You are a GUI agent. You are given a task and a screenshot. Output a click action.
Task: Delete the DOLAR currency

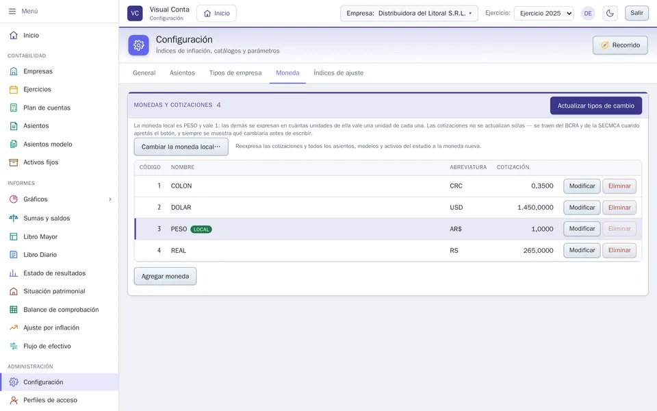click(619, 208)
